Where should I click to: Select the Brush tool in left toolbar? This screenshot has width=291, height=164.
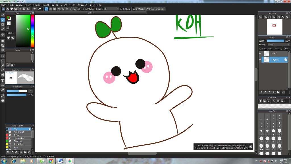tap(3, 15)
